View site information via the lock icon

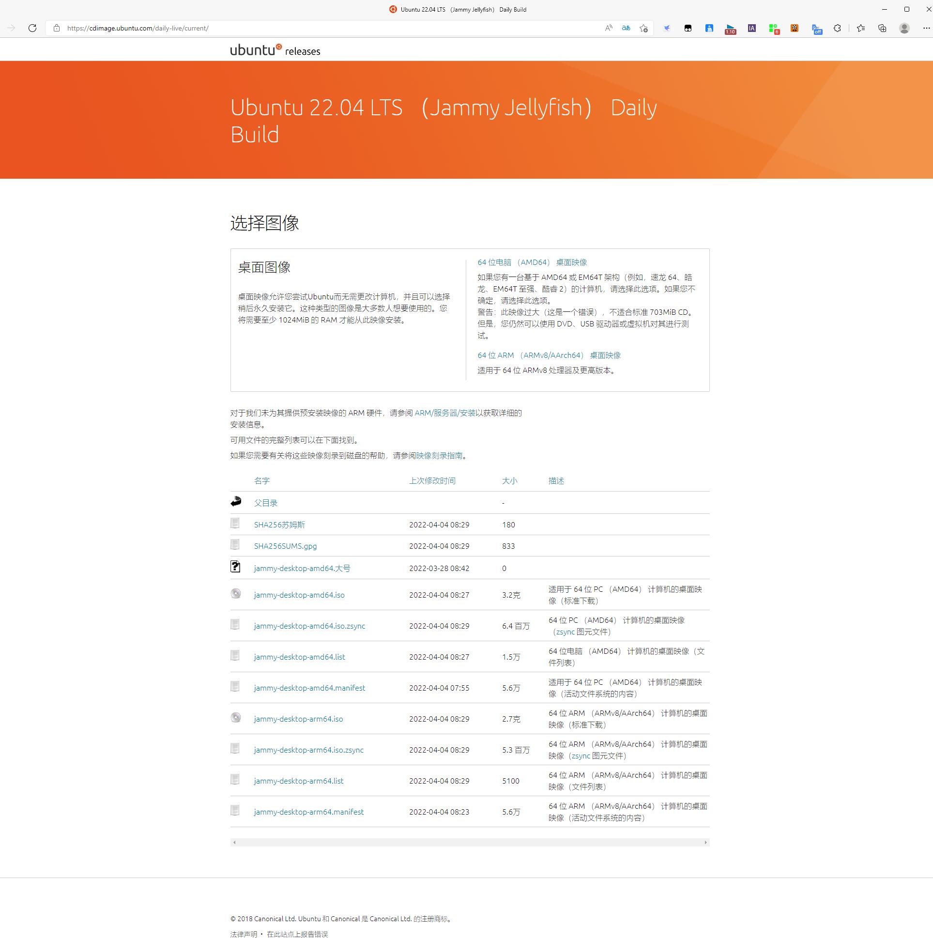click(57, 28)
